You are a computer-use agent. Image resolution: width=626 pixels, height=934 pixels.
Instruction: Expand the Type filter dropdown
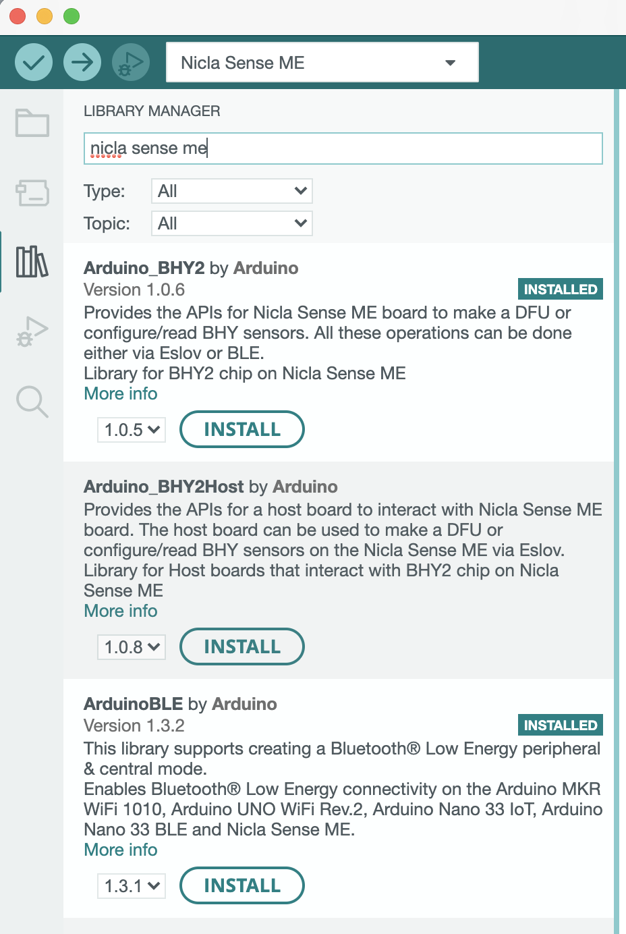(231, 191)
